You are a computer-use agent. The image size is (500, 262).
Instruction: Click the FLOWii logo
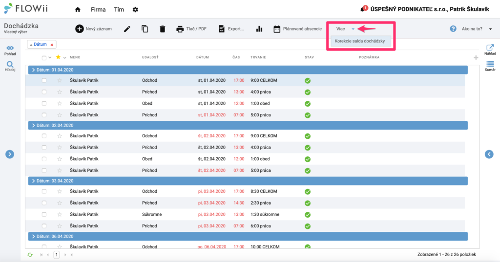(x=26, y=9)
